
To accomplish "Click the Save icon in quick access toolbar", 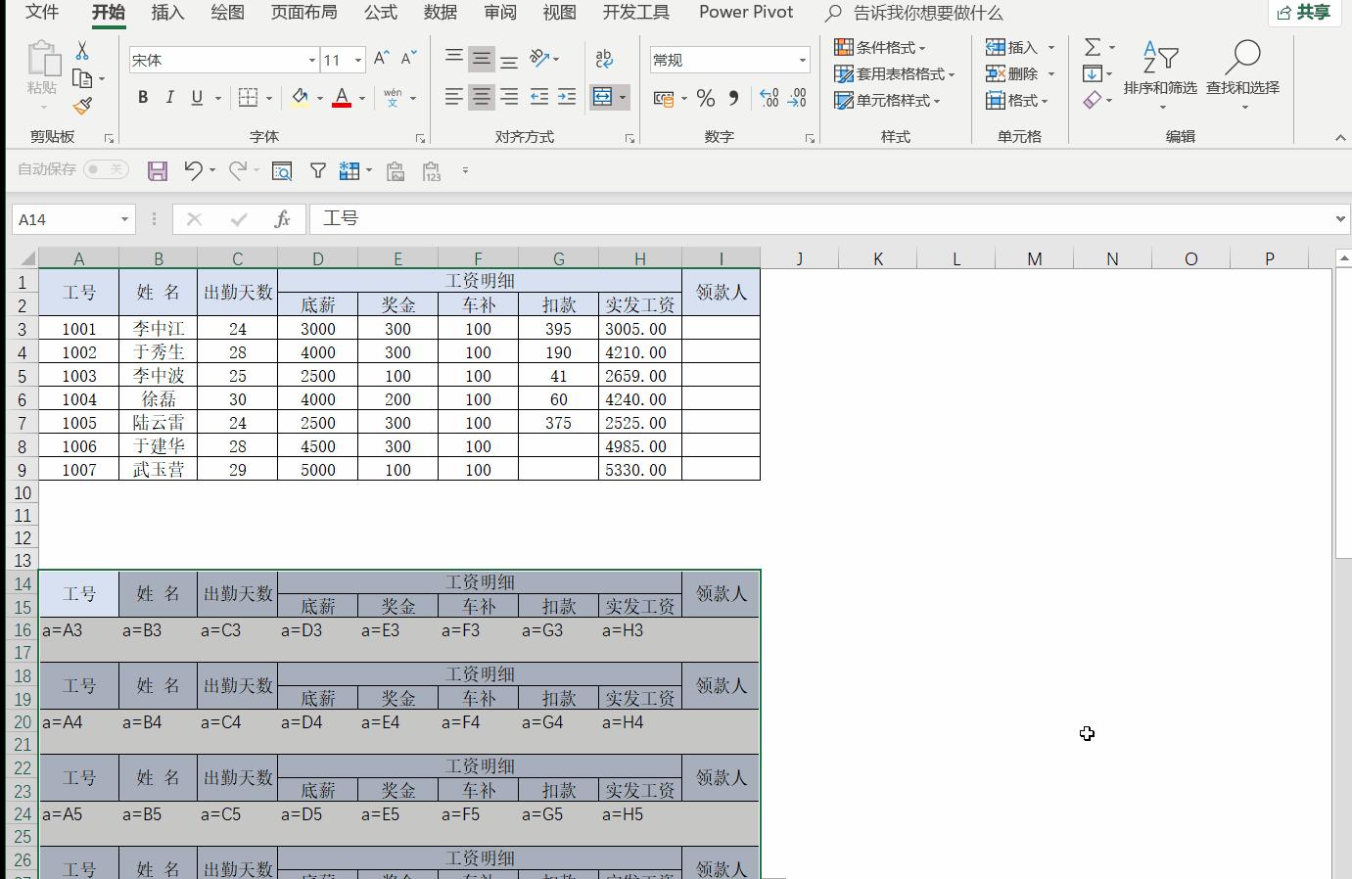I will pos(158,171).
